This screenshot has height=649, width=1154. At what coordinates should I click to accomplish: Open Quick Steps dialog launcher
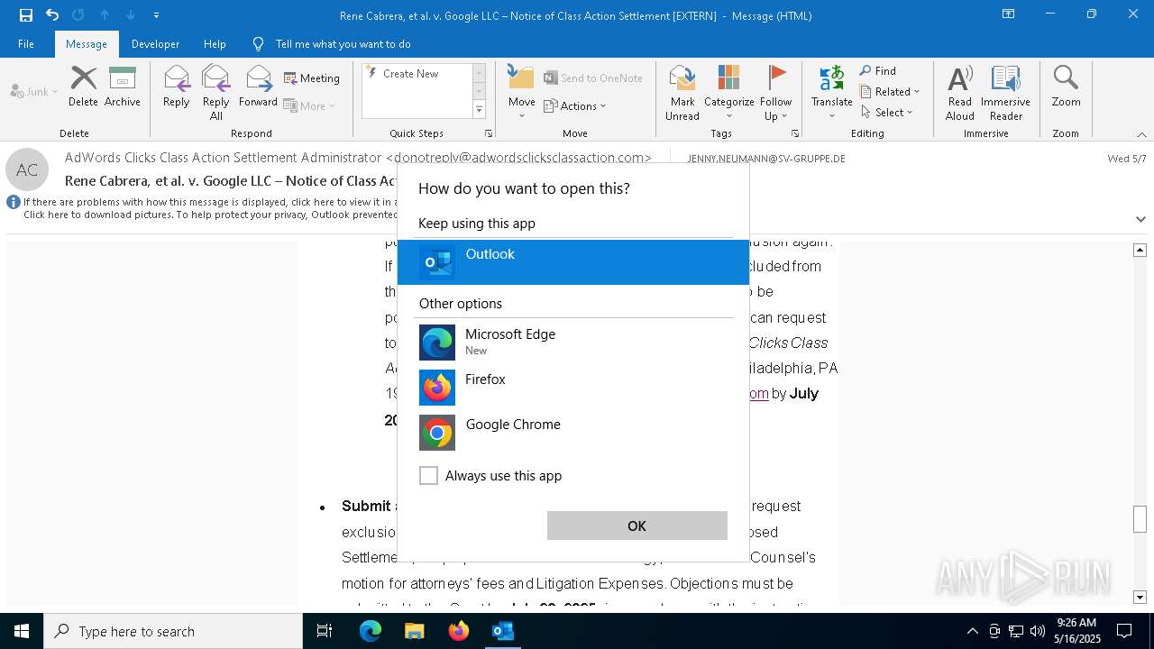(489, 133)
